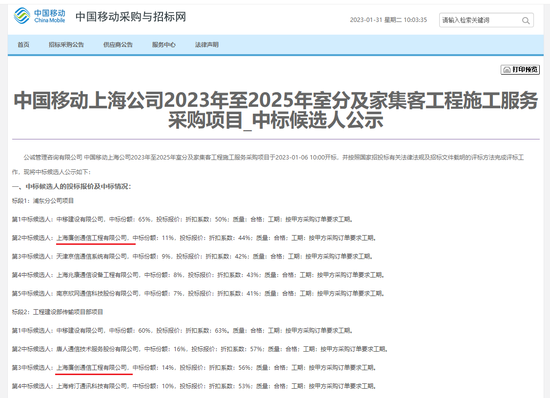Click 天津京信通信系统有限公司 company name

click(90, 257)
